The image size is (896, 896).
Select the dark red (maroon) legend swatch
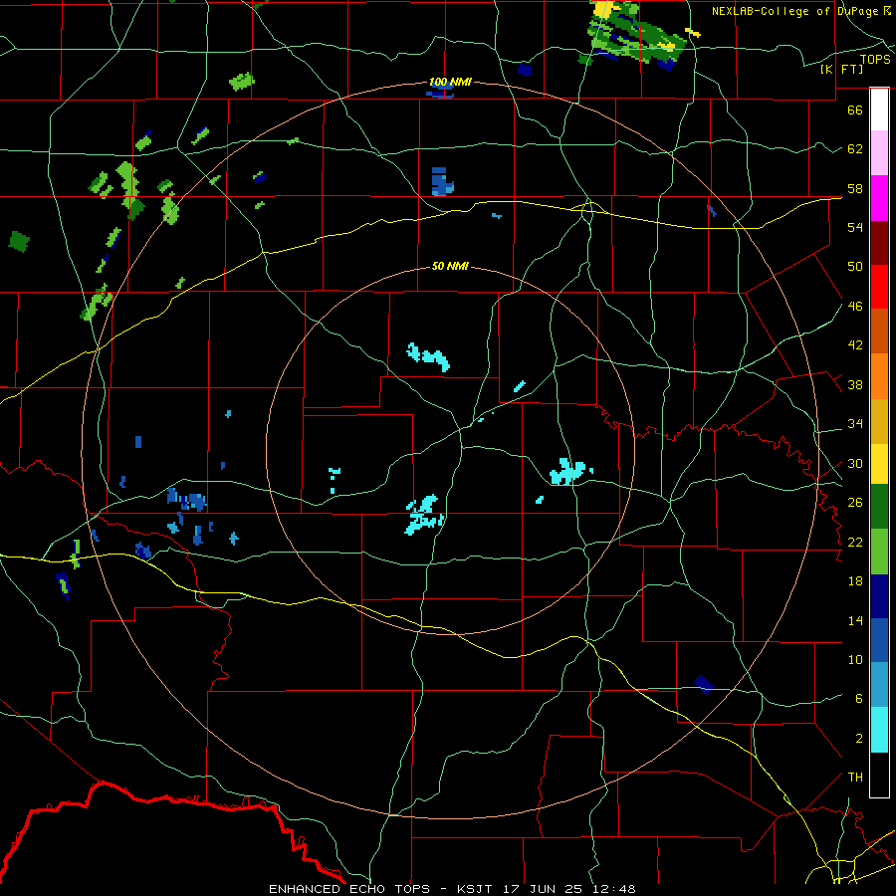879,243
